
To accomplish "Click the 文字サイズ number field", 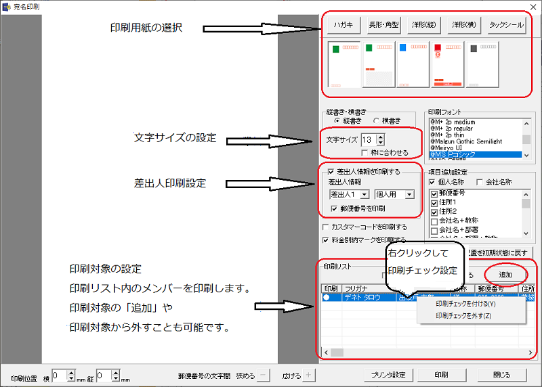I will click(368, 140).
